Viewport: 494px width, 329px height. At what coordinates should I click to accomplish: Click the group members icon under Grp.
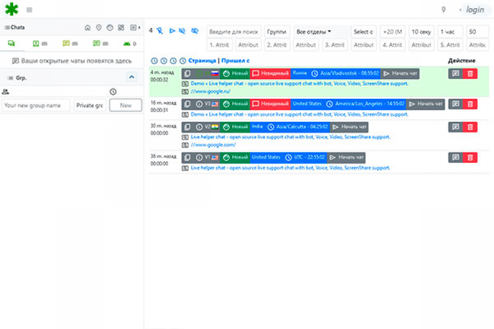tap(5, 92)
